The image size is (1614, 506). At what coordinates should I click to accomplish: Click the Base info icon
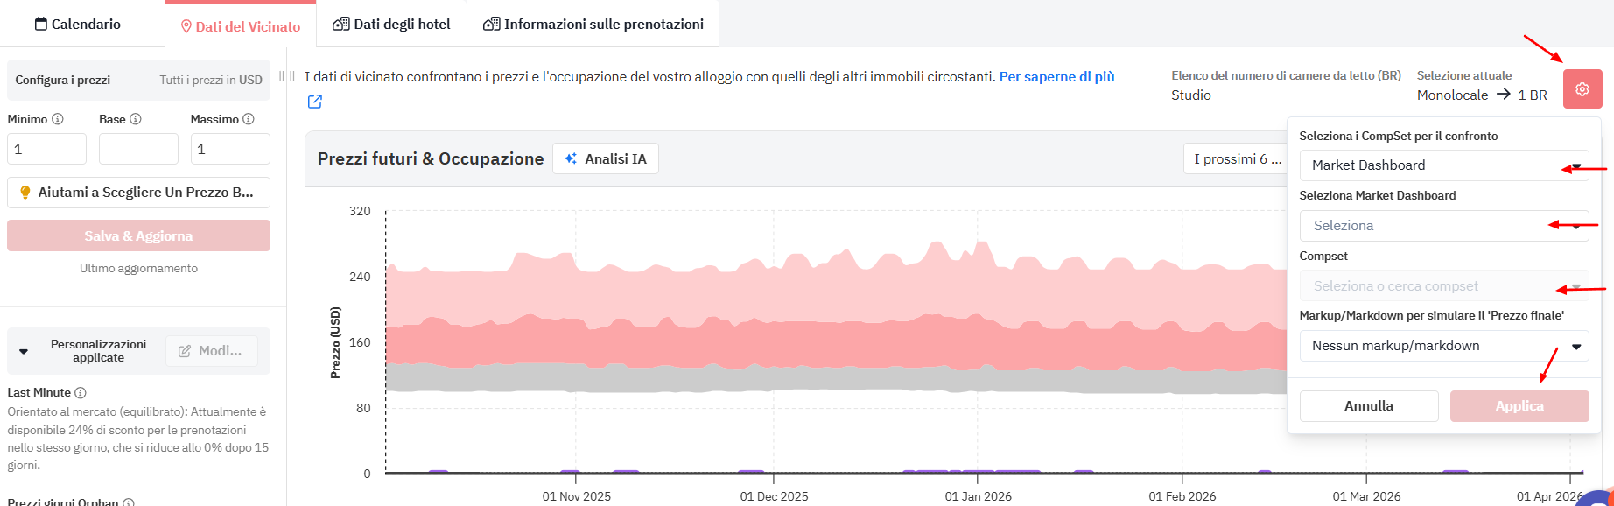(x=136, y=119)
